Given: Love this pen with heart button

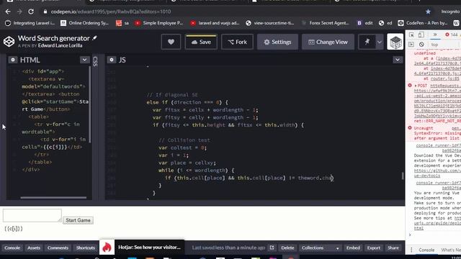Looking at the screenshot, I should coord(171,42).
